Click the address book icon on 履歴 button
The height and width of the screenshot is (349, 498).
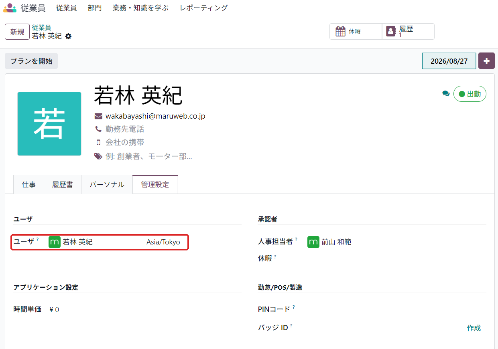pyautogui.click(x=391, y=31)
